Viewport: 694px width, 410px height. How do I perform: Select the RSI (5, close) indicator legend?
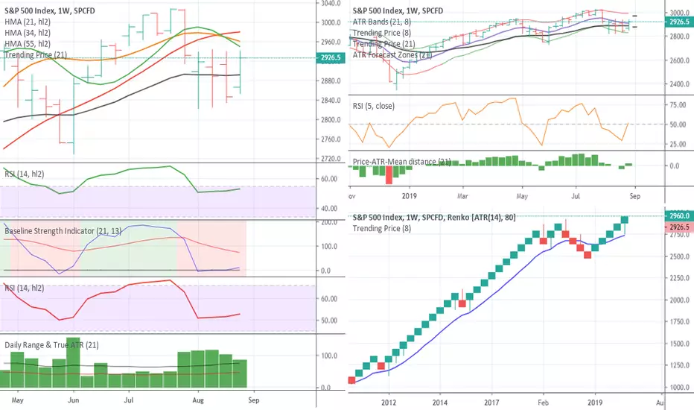[374, 106]
